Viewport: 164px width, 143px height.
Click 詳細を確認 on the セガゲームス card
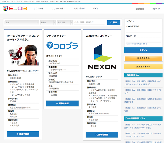(23, 134)
